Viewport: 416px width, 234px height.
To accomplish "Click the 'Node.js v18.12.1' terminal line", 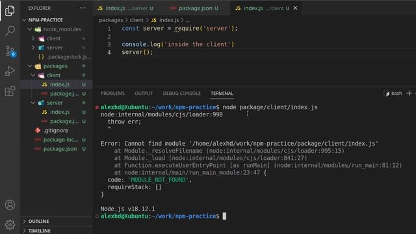I will coord(127,209).
